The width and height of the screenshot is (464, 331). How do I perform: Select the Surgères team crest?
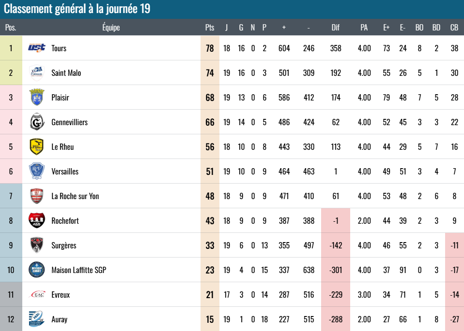tap(37, 245)
